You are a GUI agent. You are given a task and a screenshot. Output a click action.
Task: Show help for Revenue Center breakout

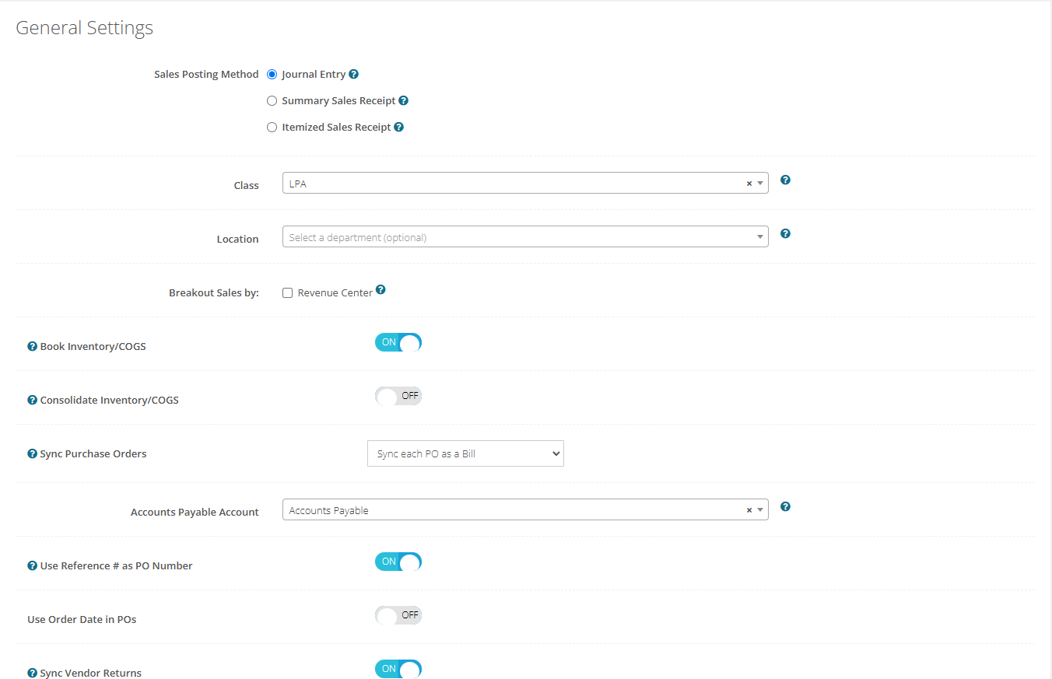(380, 290)
